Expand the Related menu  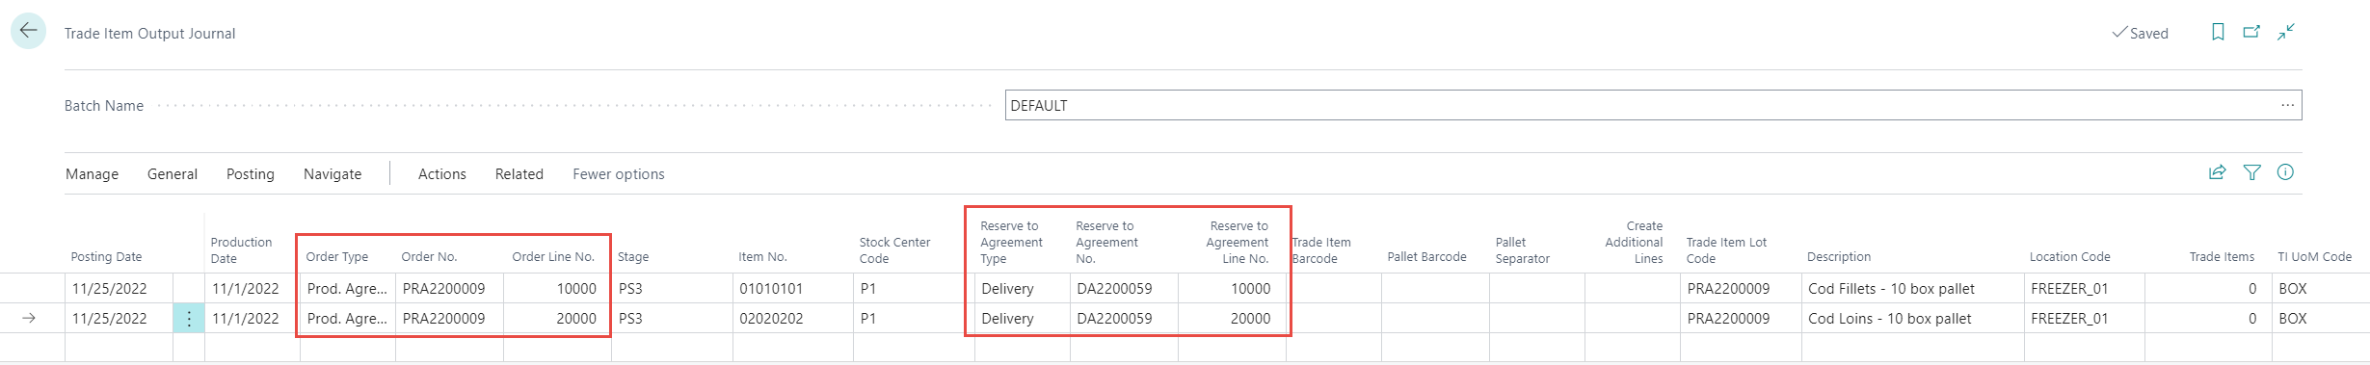pos(519,174)
